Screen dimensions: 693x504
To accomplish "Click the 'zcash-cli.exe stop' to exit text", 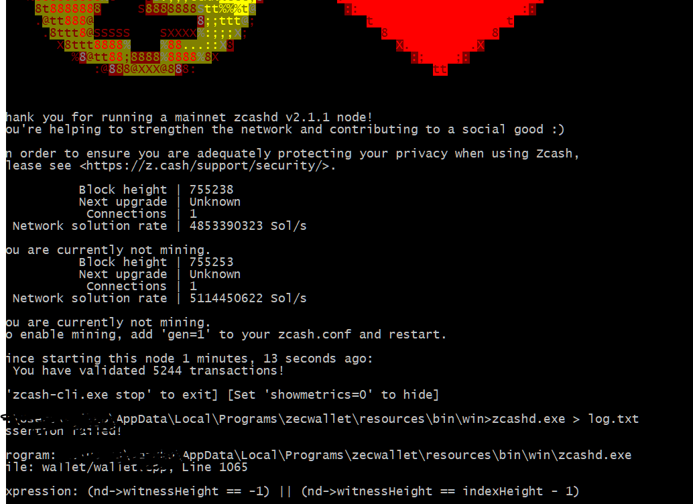I will click(x=112, y=395).
